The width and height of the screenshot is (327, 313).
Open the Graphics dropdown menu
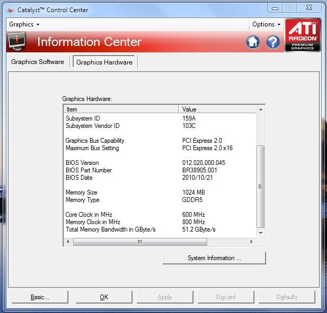[x=24, y=24]
